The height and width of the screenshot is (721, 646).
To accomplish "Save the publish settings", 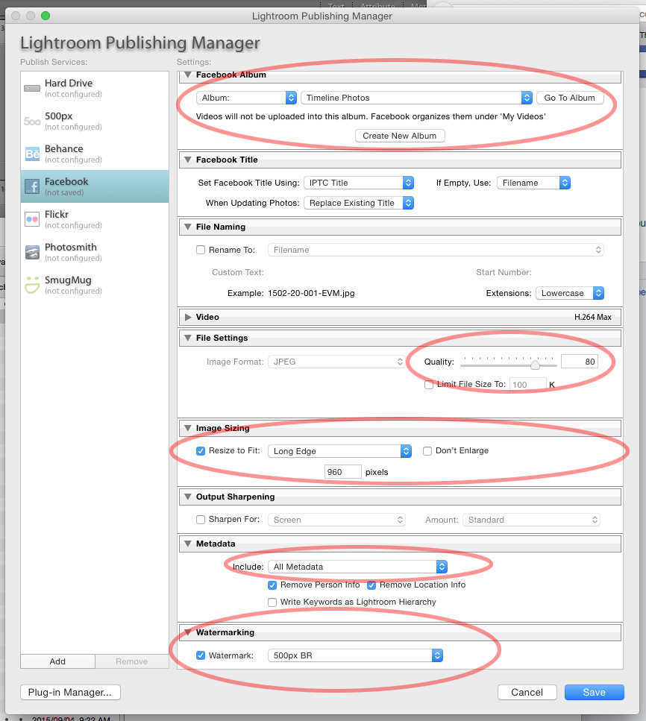I will coord(594,692).
